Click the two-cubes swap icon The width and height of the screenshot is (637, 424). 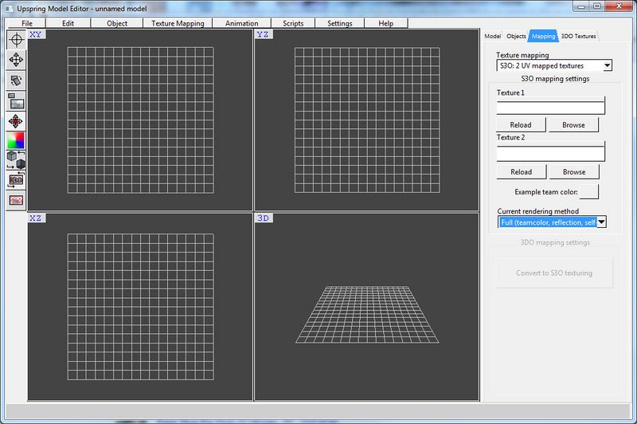tap(16, 159)
